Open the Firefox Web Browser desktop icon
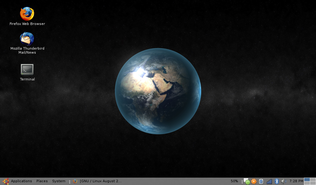The height and width of the screenshot is (185, 316). point(27,14)
